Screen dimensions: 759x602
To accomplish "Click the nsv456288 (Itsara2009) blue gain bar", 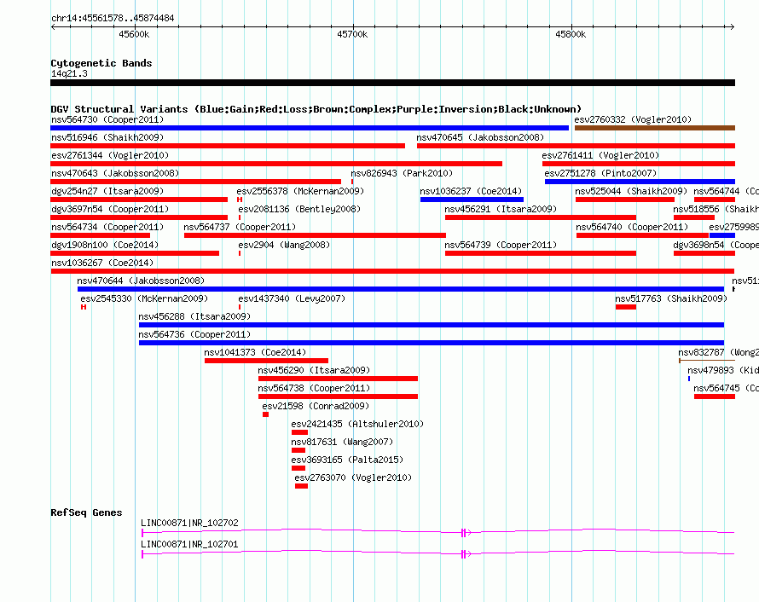I will pyautogui.click(x=432, y=325).
